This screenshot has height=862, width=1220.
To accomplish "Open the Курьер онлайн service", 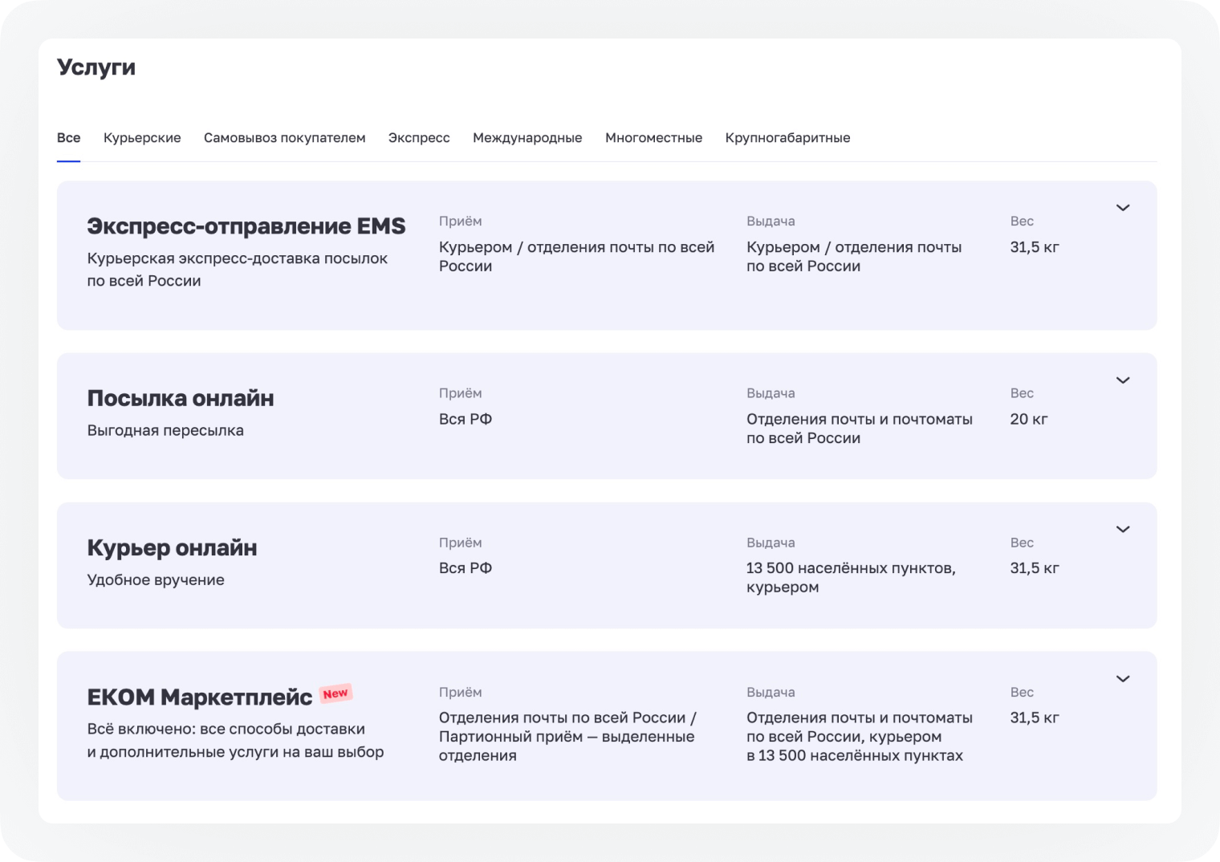I will [x=172, y=548].
